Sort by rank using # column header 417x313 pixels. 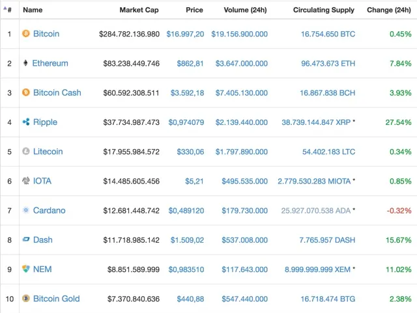pos(9,10)
